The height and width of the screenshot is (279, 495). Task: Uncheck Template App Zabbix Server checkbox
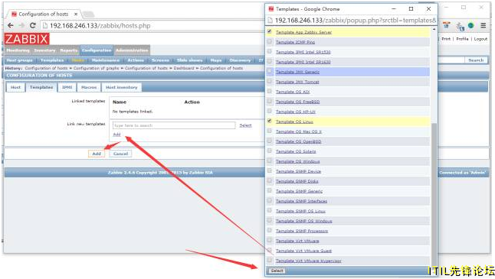(x=269, y=31)
